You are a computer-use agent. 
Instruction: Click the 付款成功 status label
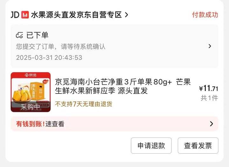(x=205, y=15)
